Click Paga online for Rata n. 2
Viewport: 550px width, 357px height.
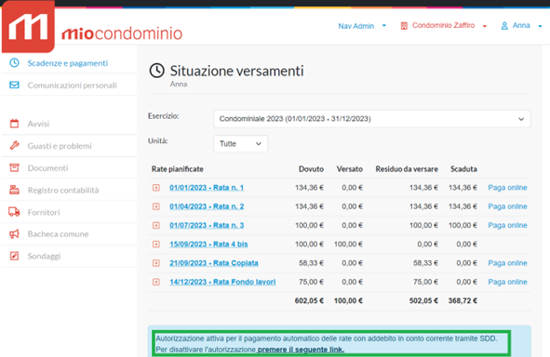507,206
